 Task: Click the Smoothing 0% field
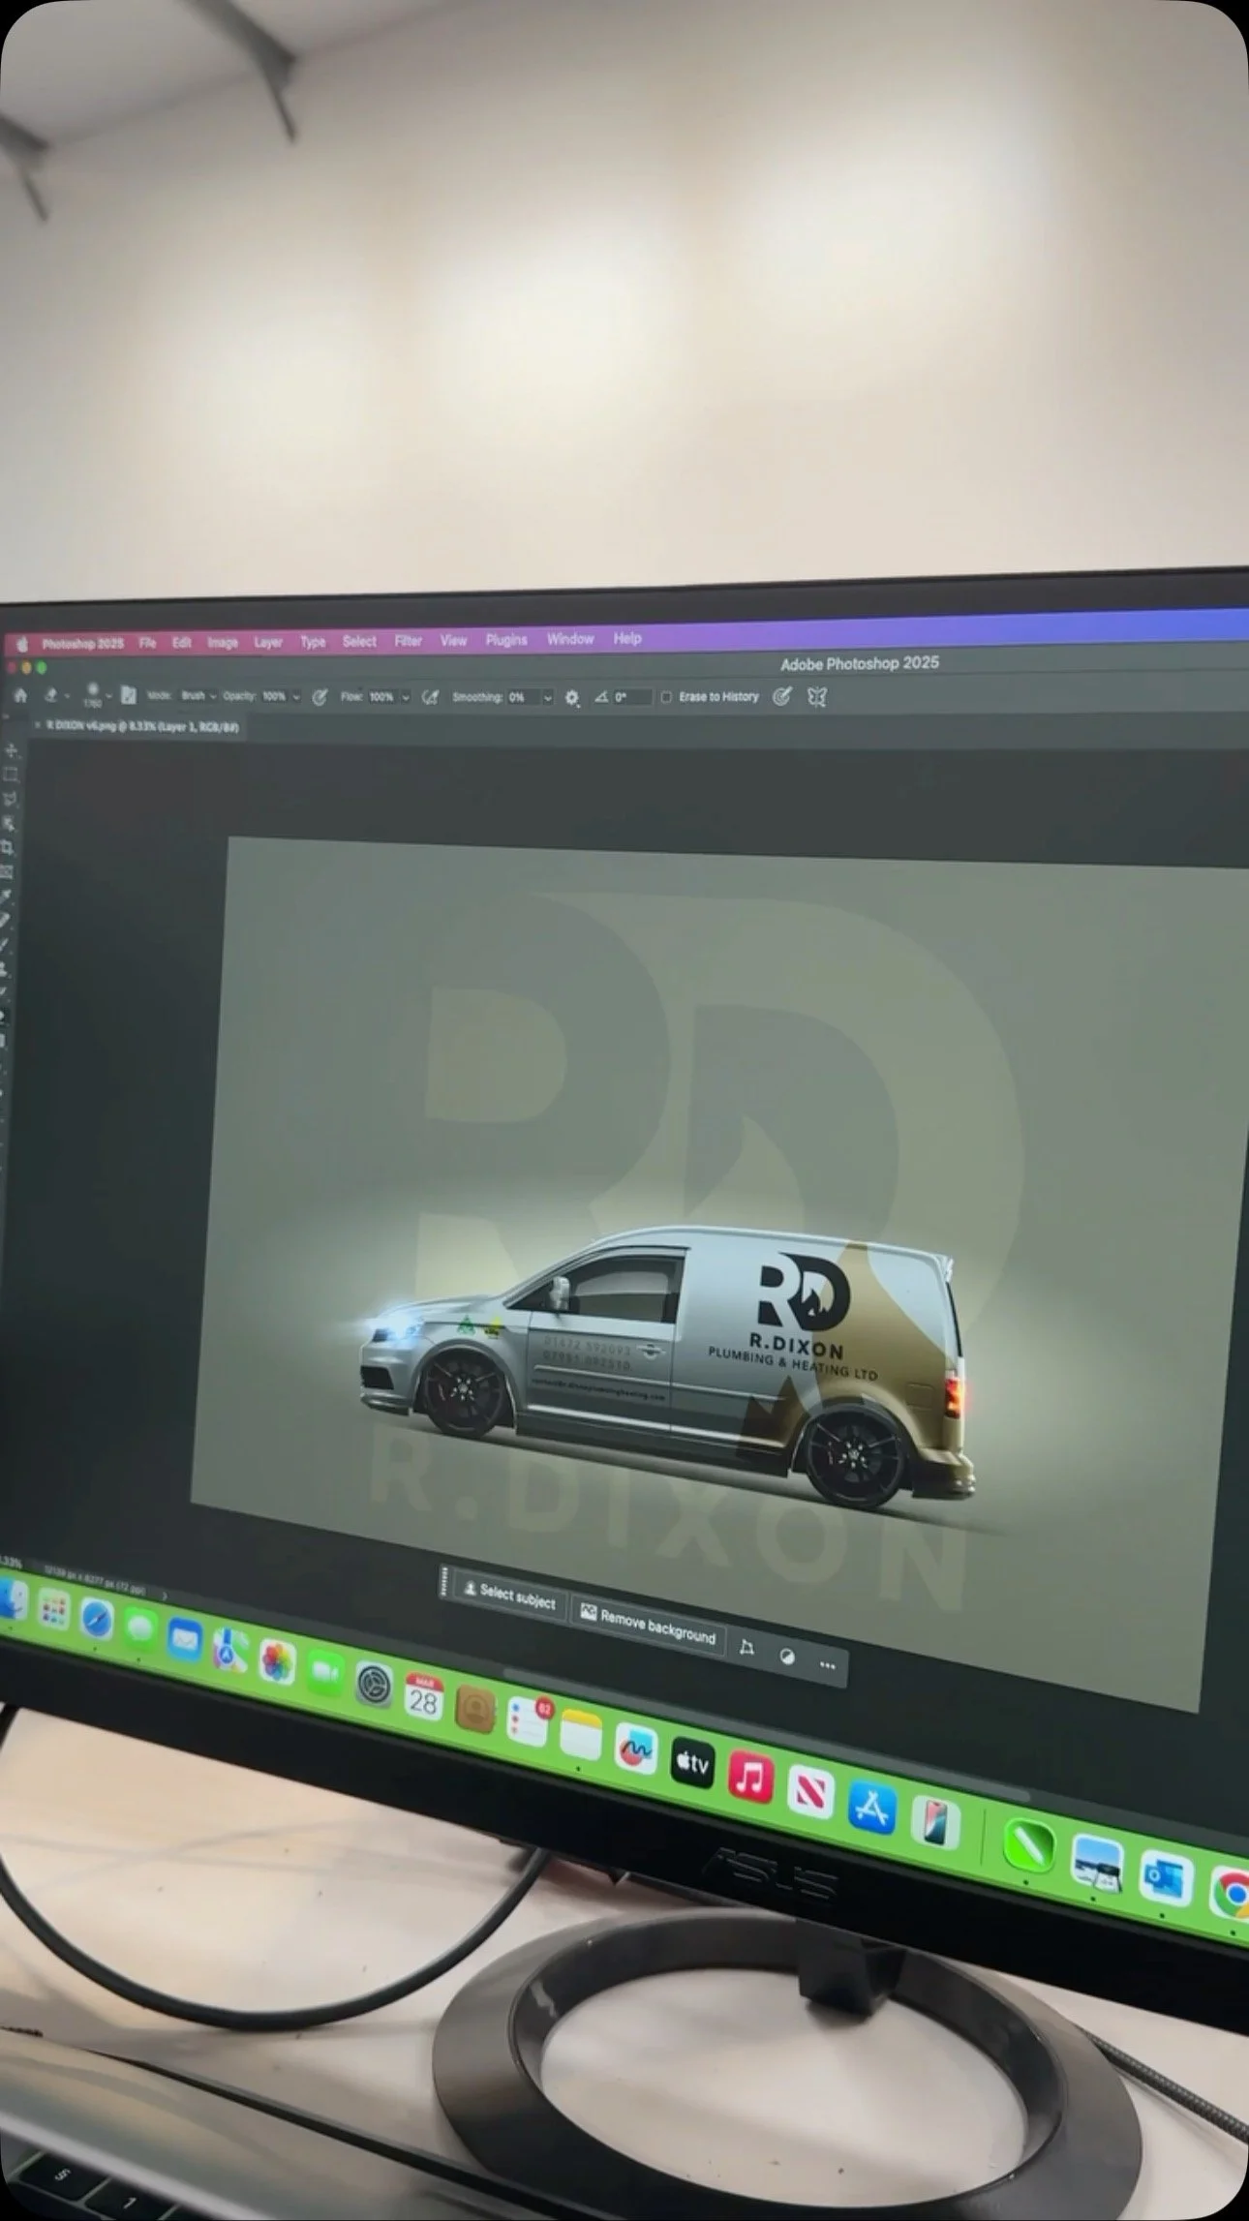pos(523,697)
